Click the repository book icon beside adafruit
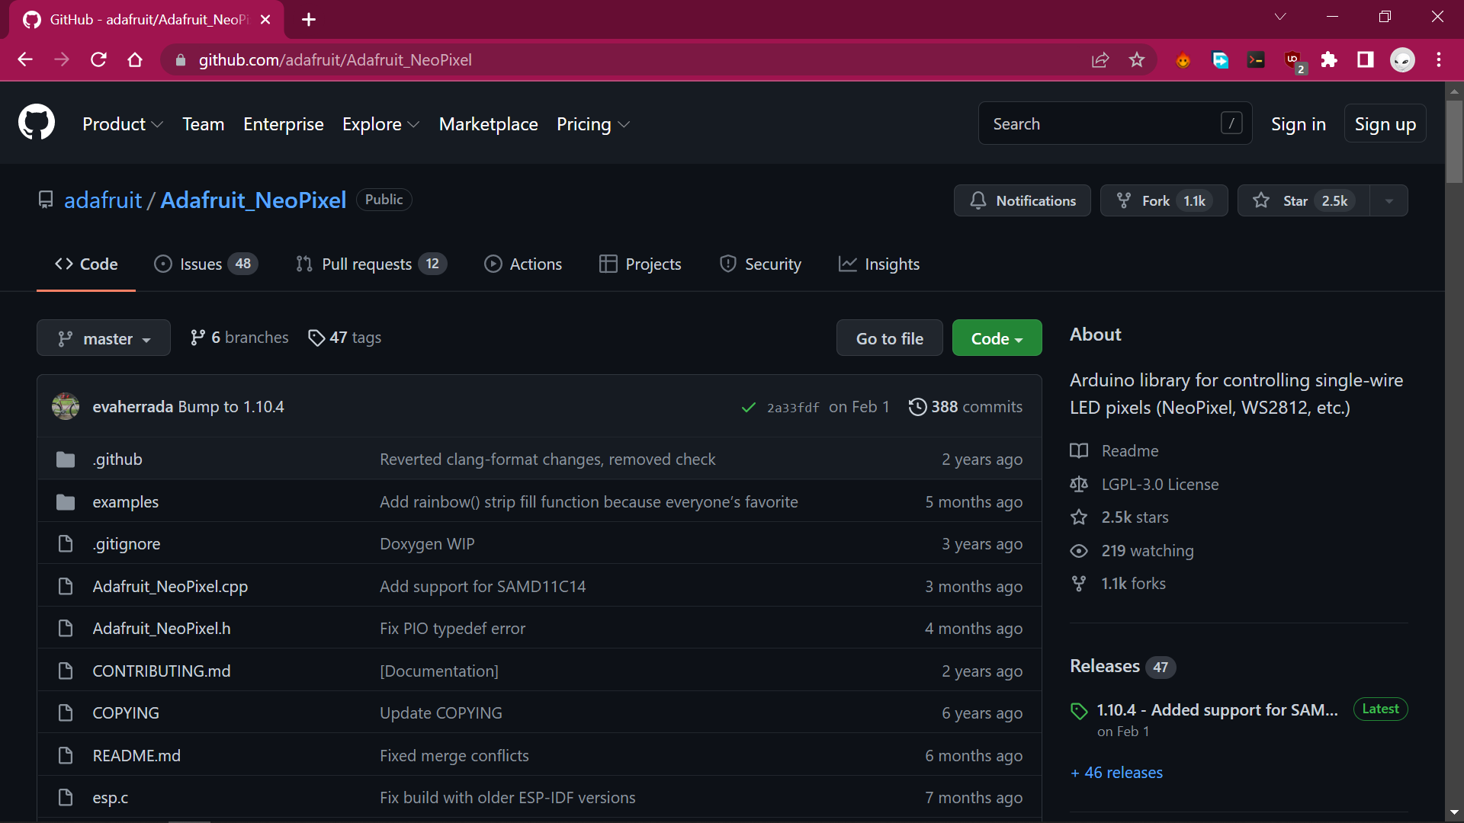 (x=46, y=200)
